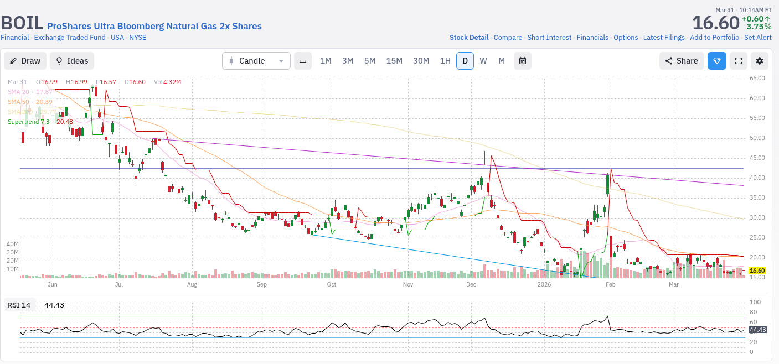Screen dimensions: 779x364
Task: Switch to the 1M minute timeframe
Action: 326,61
